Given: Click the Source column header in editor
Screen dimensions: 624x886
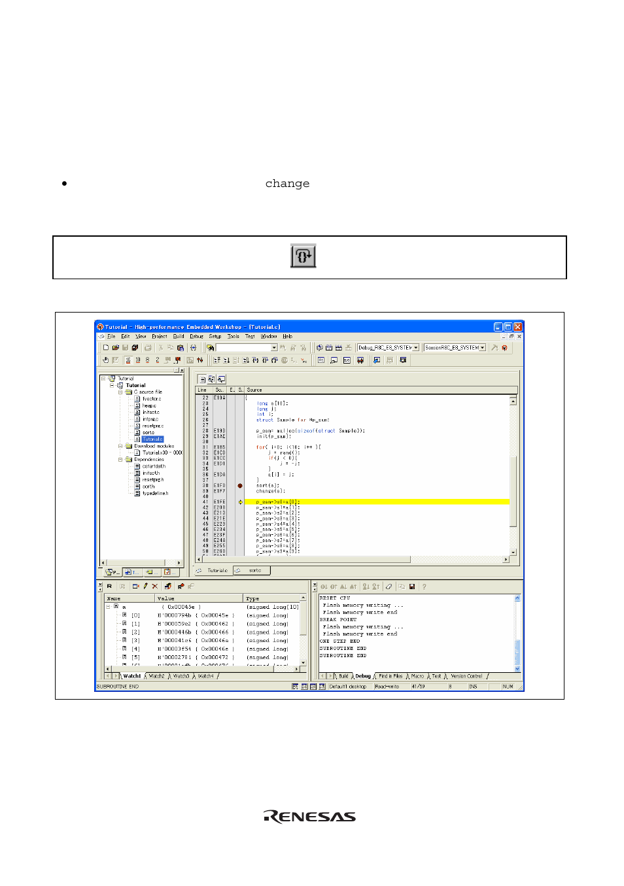Looking at the screenshot, I should (381, 390).
